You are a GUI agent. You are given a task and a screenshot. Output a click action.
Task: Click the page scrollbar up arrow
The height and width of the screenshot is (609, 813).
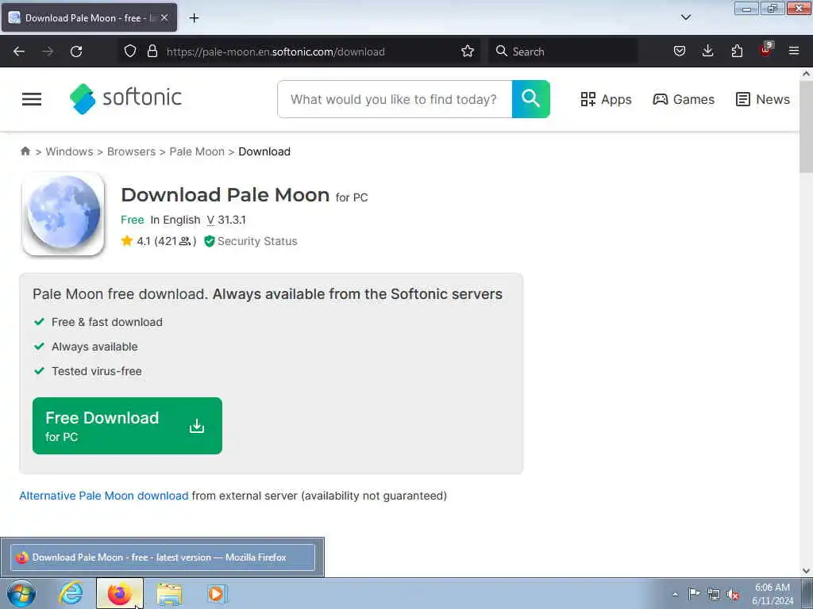pyautogui.click(x=806, y=74)
